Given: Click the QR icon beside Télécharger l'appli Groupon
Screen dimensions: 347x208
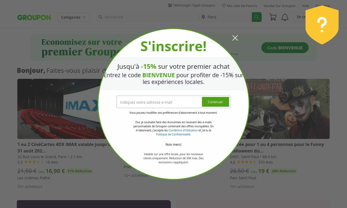Looking at the screenshot, I should click(x=170, y=5).
